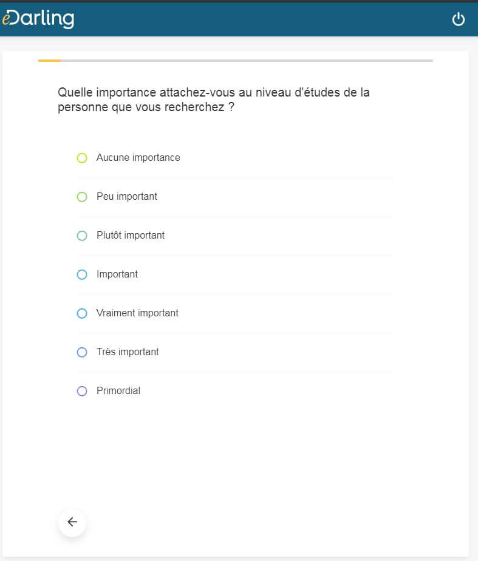Pick the 'Très important' radio circle
The image size is (478, 561).
coord(82,352)
